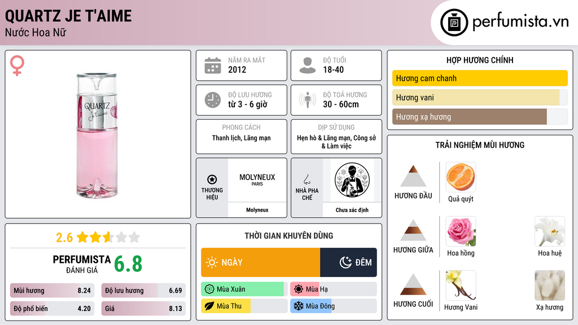The width and height of the screenshot is (578, 325).
Task: Click the Hoa huệ lily image
Action: point(550,231)
